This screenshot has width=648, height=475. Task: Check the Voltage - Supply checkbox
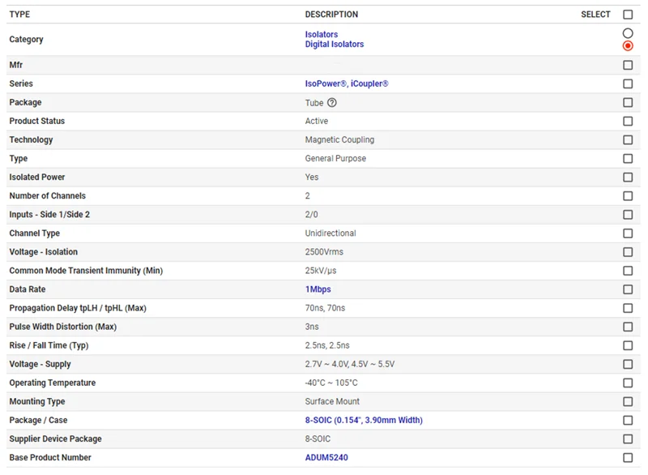pos(627,364)
